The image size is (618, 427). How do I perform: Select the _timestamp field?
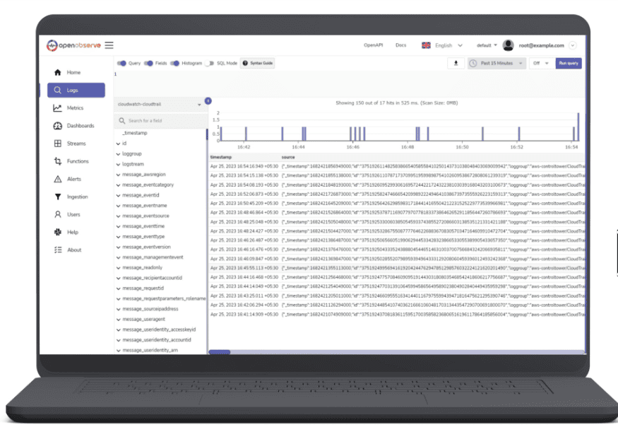[x=135, y=133]
